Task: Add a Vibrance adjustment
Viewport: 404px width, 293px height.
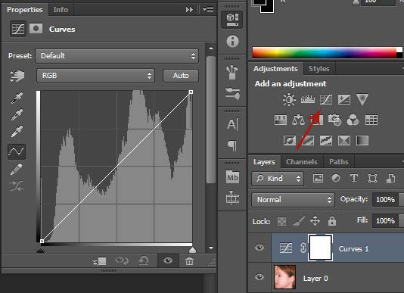Action: coord(362,99)
